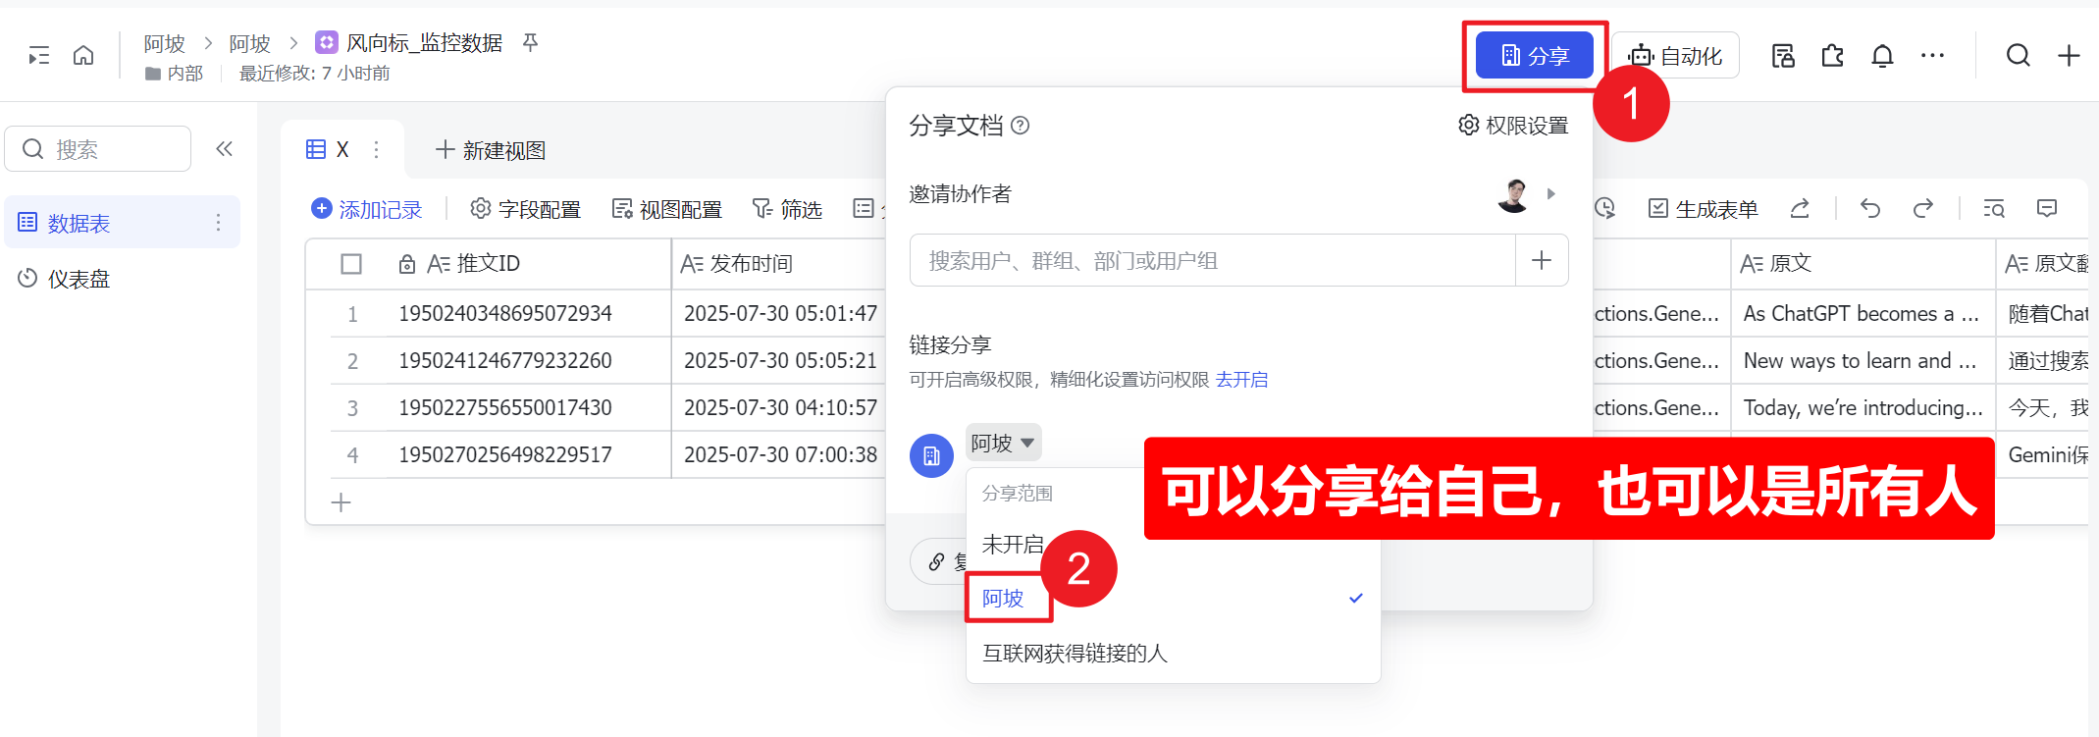Click the 去开启 link
2099x737 pixels.
click(x=1241, y=380)
